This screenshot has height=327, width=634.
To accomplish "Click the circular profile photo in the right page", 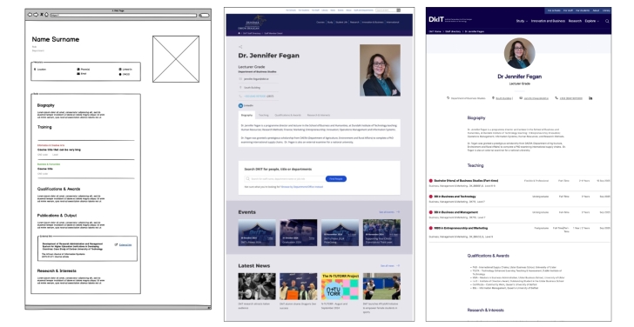I will [520, 53].
